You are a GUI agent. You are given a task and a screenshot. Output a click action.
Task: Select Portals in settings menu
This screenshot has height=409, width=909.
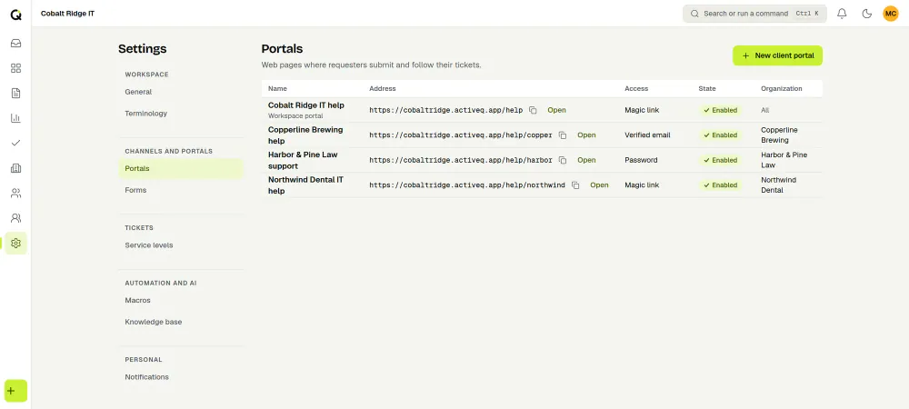click(181, 168)
